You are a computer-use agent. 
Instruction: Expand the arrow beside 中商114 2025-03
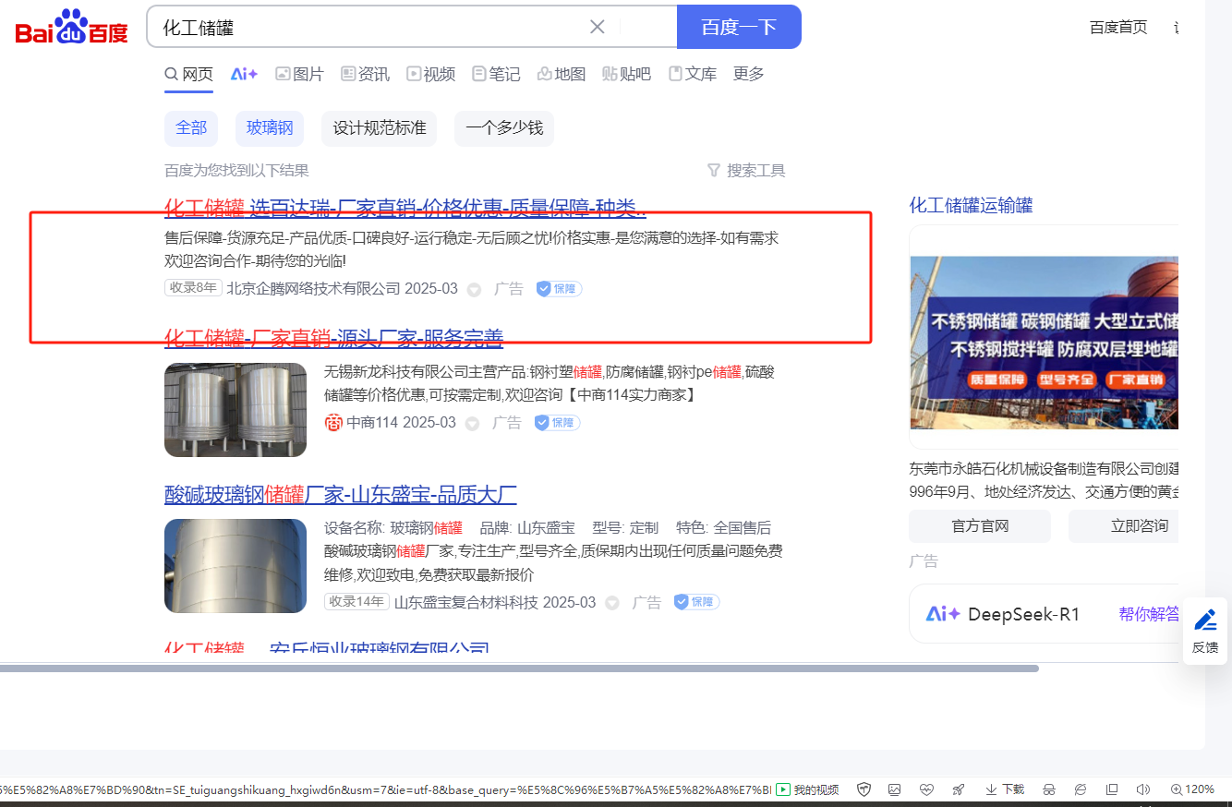pos(472,424)
